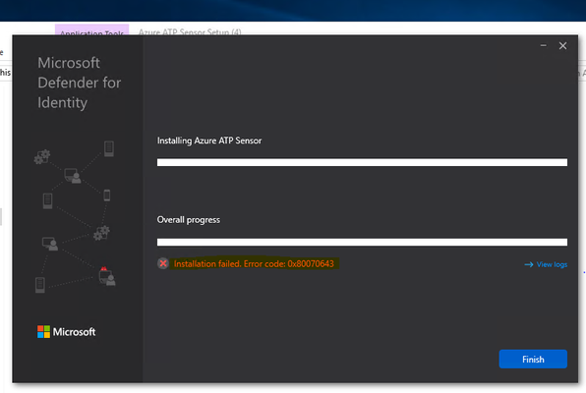This screenshot has height=393, width=586.
Task: Click the alert user icon with red marker
Action: click(x=107, y=276)
